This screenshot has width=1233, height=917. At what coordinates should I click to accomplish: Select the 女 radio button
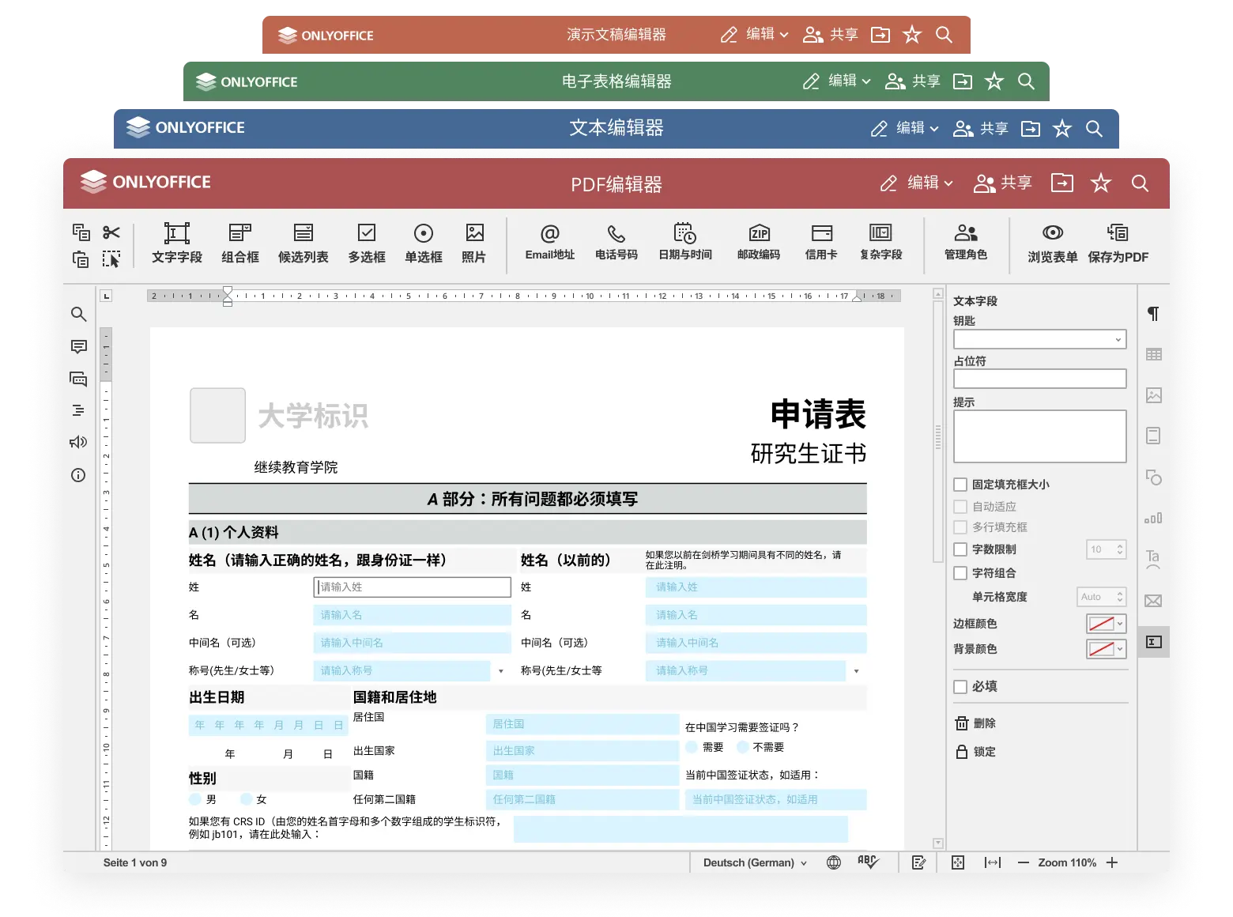point(247,799)
